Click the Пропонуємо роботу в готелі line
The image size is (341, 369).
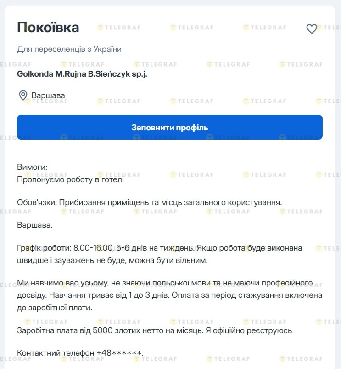[x=70, y=179]
